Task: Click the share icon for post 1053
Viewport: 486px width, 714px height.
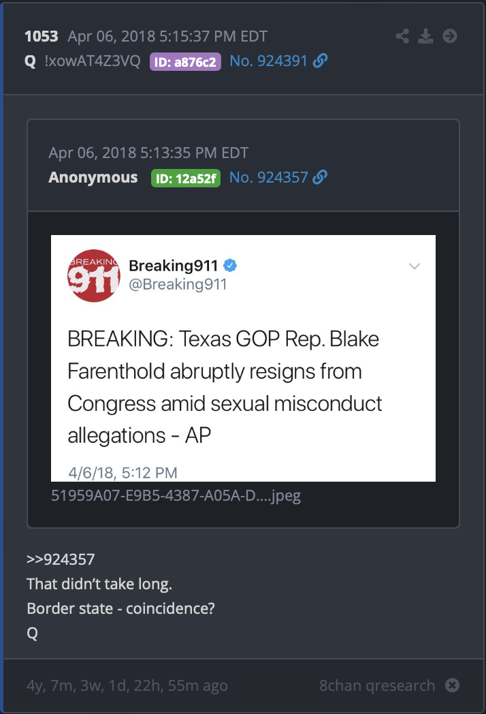Action: tap(403, 36)
